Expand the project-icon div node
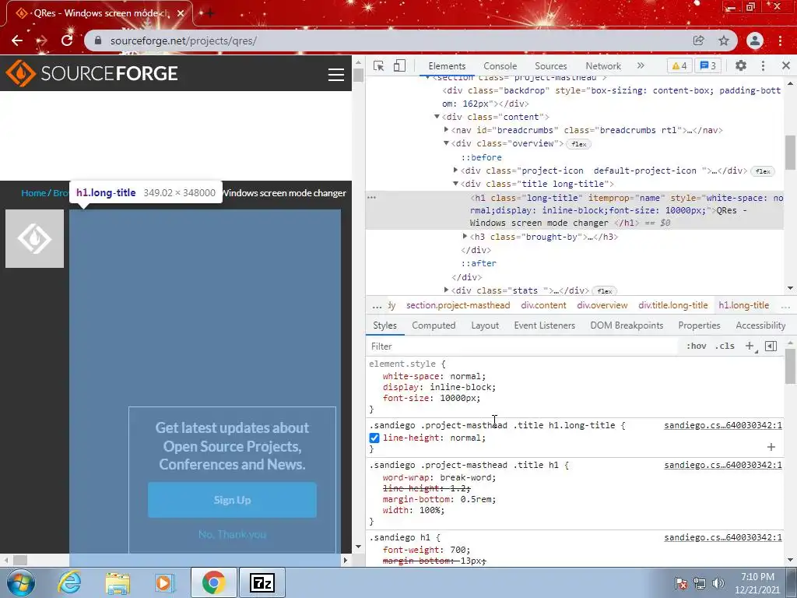The image size is (797, 598). click(x=455, y=171)
